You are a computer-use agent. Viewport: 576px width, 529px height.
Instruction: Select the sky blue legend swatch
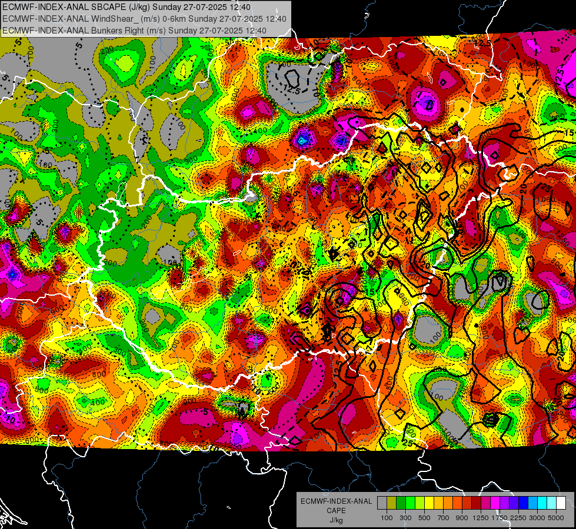(532, 503)
